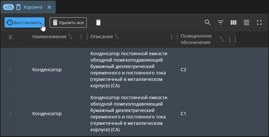Image resolution: width=269 pixels, height=137 pixels.
Task: Toggle fullscreen mode icon
Action: tap(259, 22)
